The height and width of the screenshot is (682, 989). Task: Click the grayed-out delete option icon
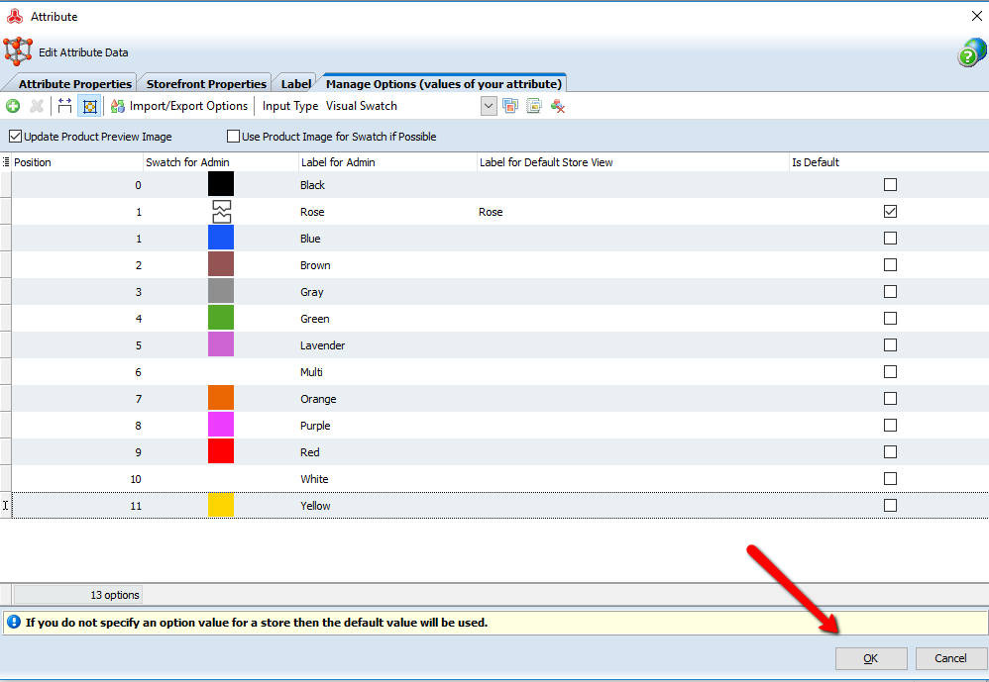[x=37, y=106]
